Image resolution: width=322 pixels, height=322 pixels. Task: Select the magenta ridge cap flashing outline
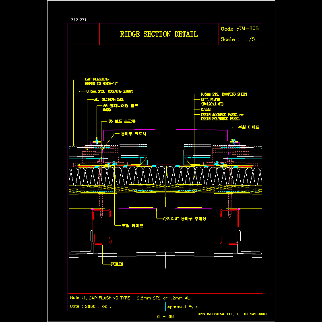coord(165,130)
